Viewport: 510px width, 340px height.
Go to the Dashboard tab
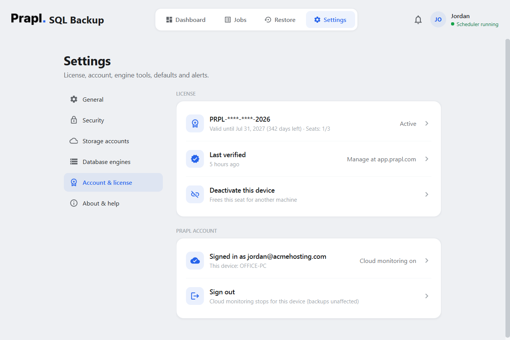pos(186,20)
